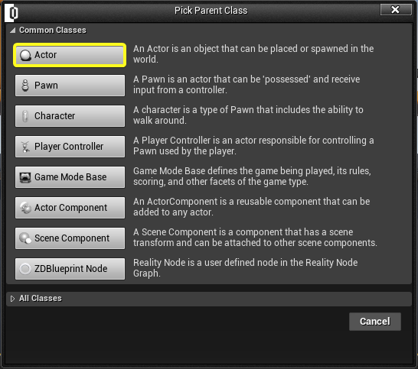Expand the All Classes section
Image resolution: width=418 pixels, height=369 pixels.
(12, 299)
